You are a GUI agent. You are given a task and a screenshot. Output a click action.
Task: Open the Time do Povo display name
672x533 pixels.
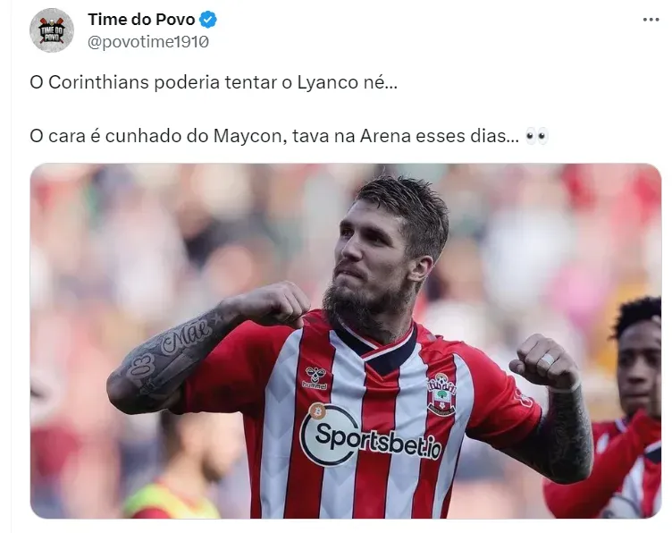[141, 20]
